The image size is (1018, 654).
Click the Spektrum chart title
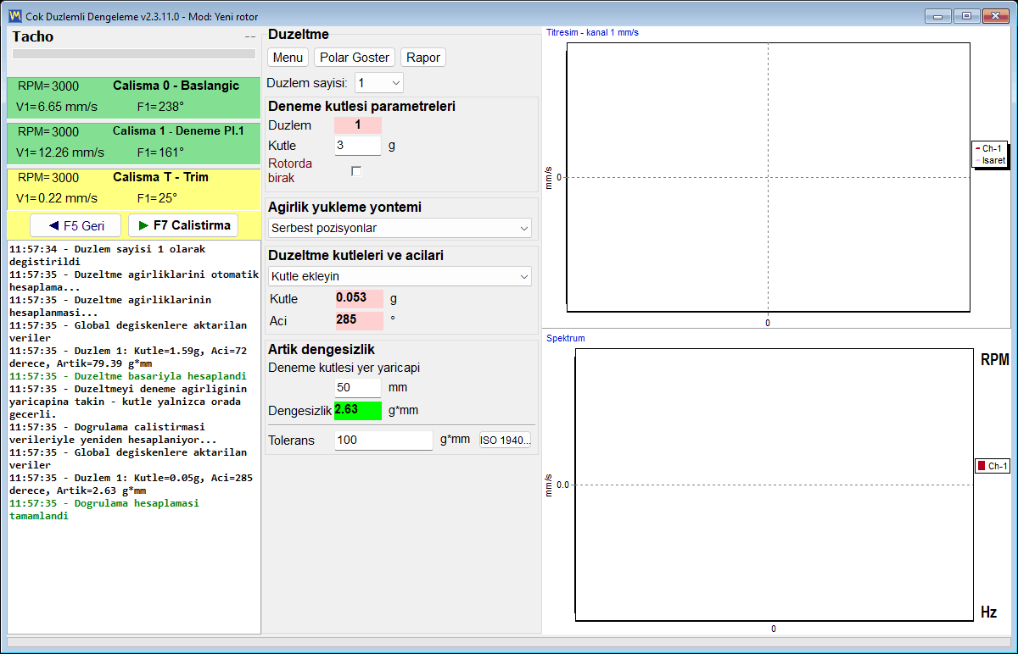pyautogui.click(x=566, y=338)
